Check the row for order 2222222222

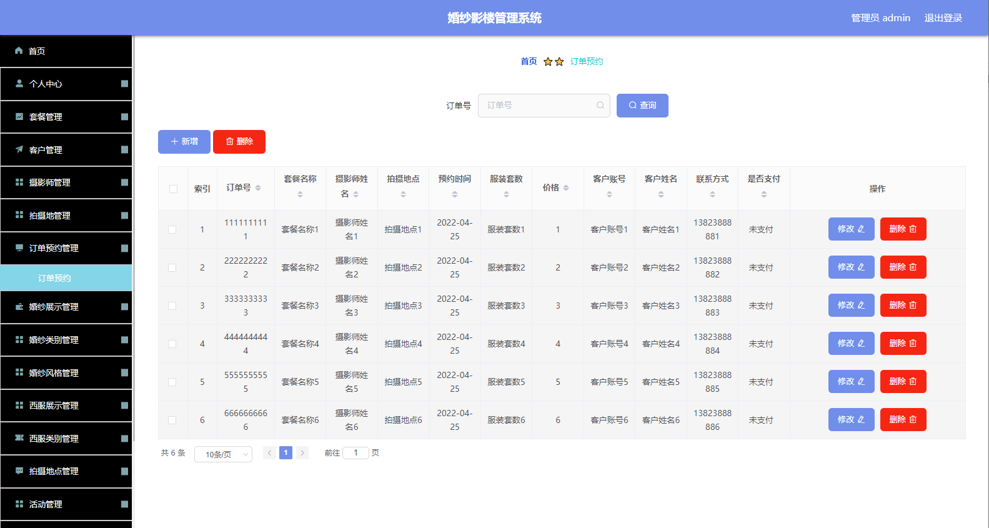[172, 267]
